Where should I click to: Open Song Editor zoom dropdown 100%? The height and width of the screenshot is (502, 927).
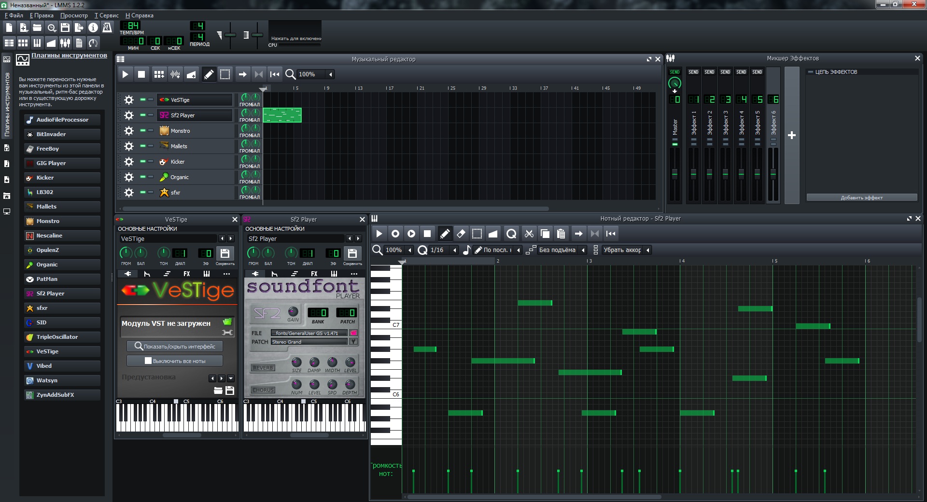point(315,74)
